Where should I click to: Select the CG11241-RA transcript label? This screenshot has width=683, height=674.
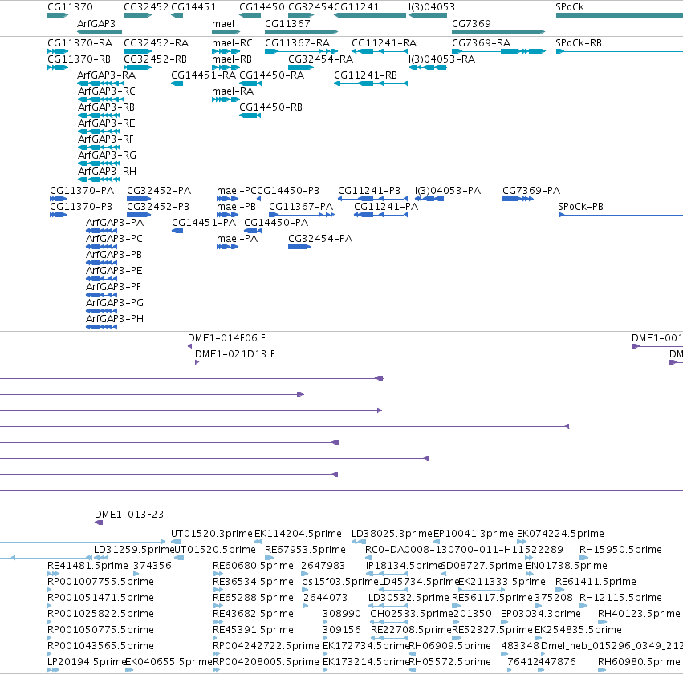[x=384, y=43]
